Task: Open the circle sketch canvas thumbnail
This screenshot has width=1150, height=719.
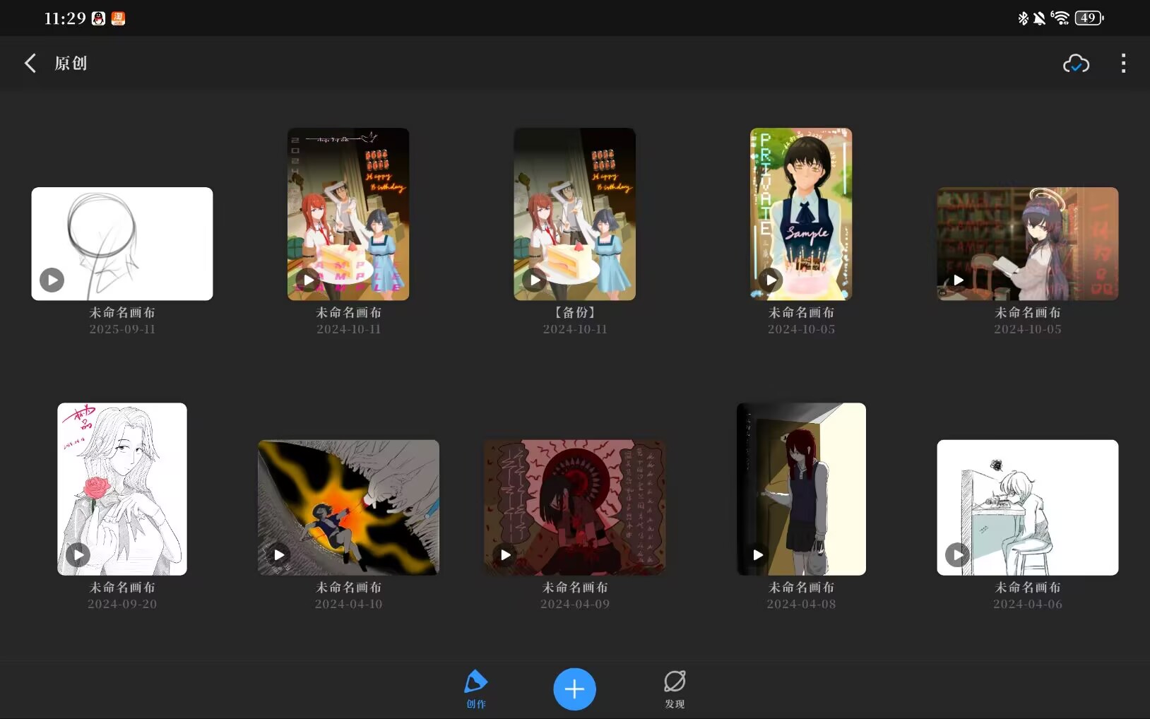Action: pyautogui.click(x=122, y=244)
